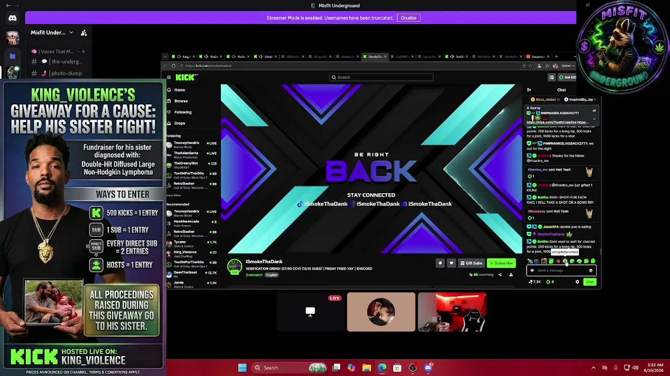Send message with the Chat button
670x376 pixels.
coord(590,282)
